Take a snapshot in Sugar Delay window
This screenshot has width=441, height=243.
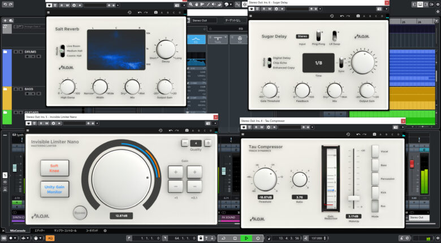(x=358, y=16)
